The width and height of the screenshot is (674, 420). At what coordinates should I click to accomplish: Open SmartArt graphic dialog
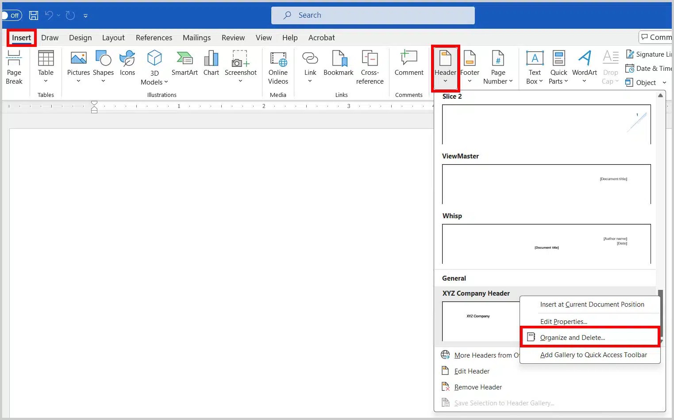pyautogui.click(x=185, y=63)
